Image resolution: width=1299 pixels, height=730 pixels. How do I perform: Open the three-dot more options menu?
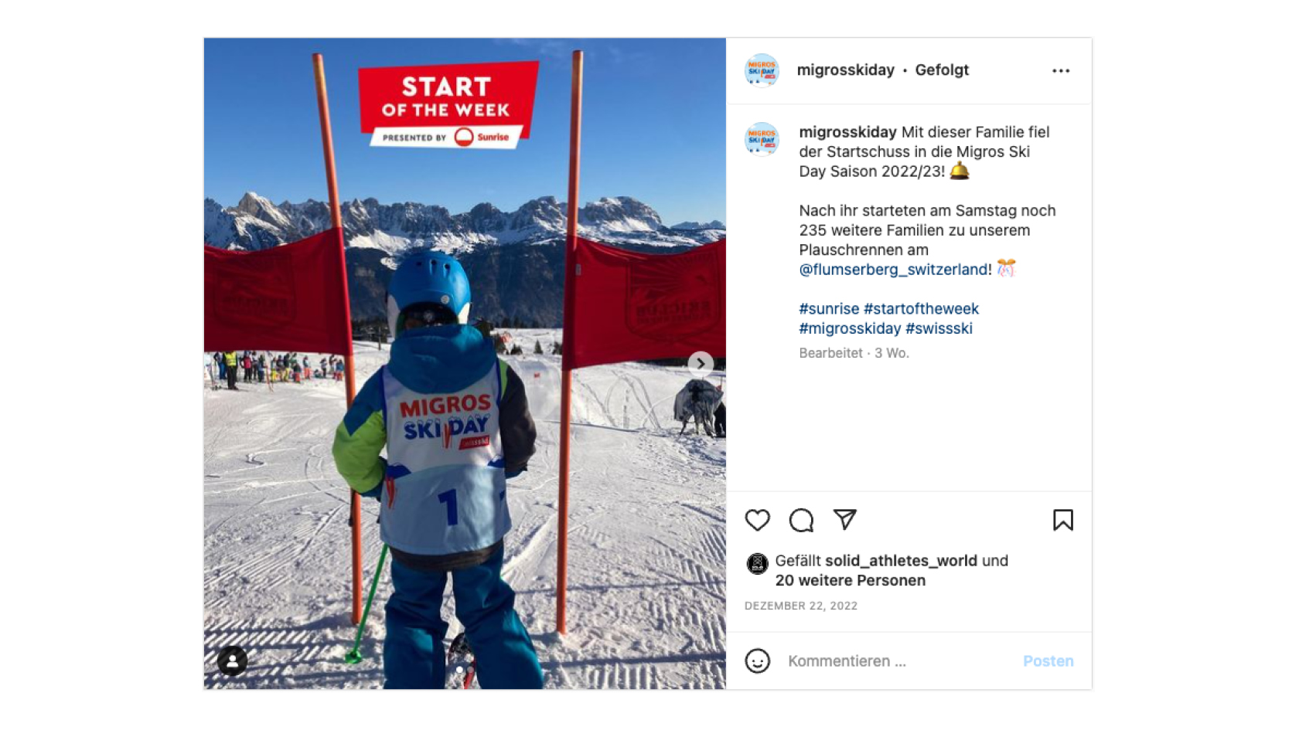1061,70
